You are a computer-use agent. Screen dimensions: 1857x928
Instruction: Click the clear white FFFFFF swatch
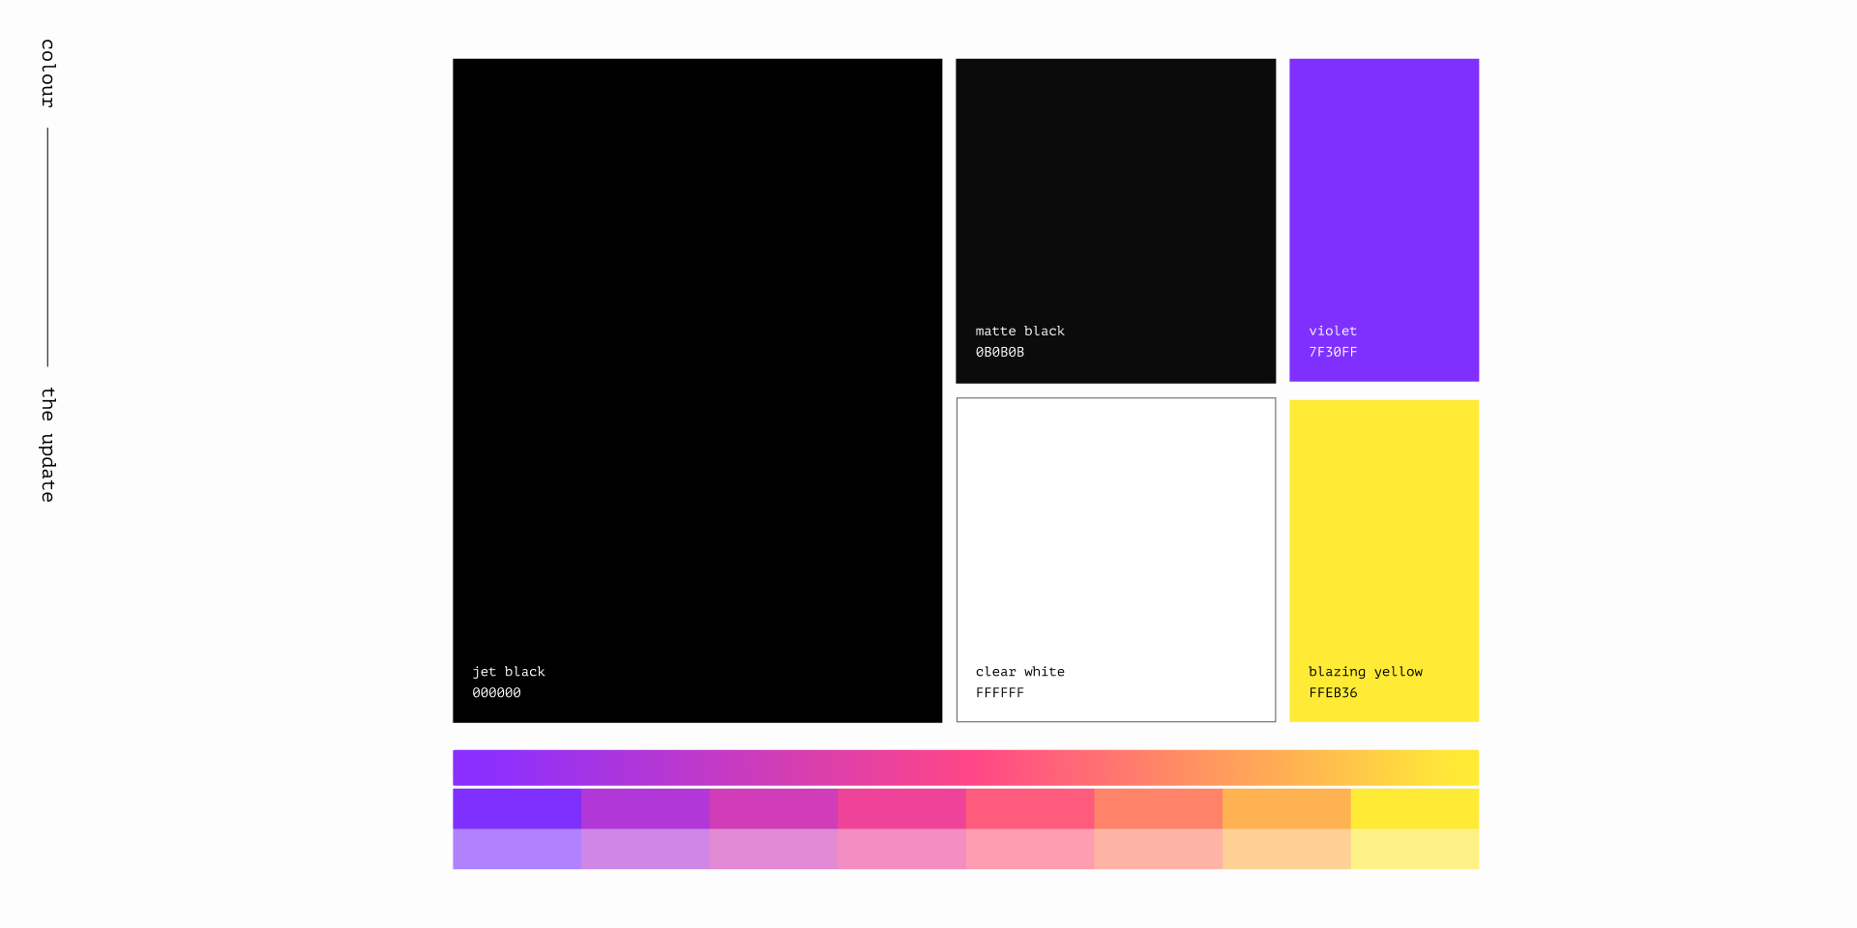(1115, 532)
